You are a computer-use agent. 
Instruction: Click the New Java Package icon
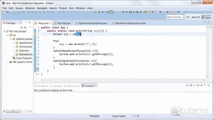pos(95,12)
